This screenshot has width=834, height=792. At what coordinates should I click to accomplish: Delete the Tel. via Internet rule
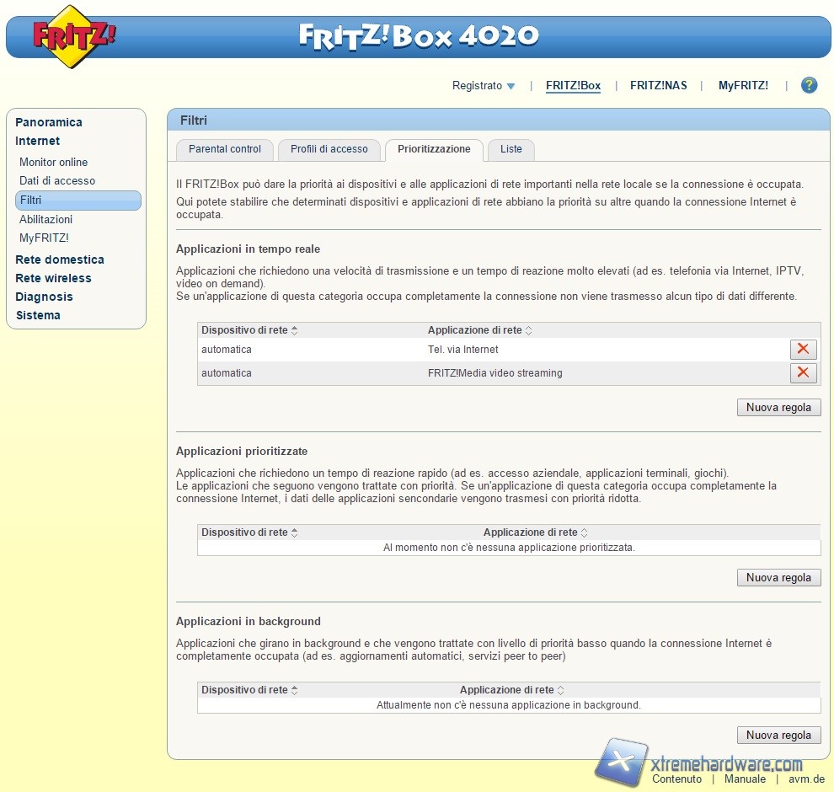pyautogui.click(x=803, y=350)
